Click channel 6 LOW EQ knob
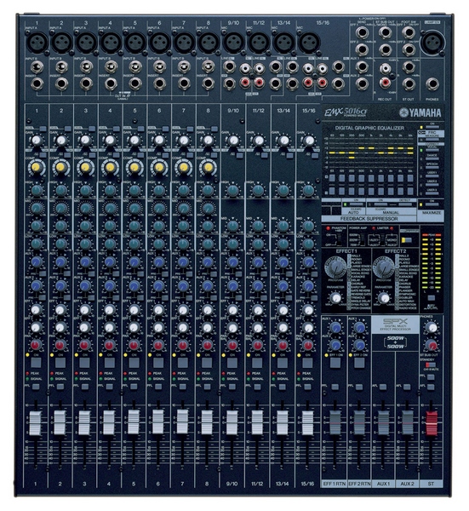 159,244
